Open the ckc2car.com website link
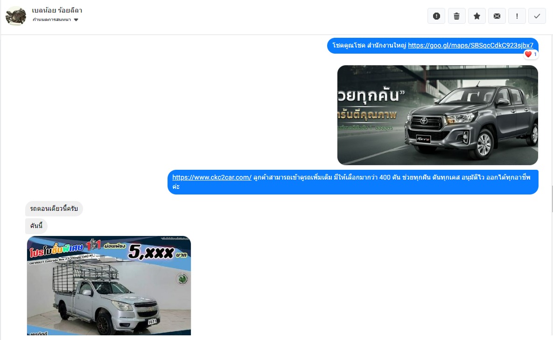553x340 pixels. pos(211,177)
